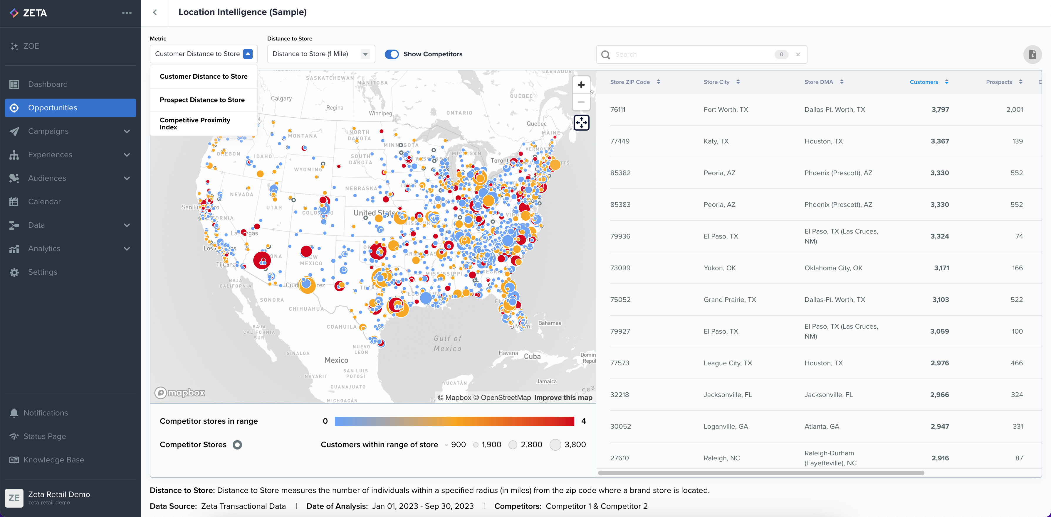Expand the Campaigns submenu chevron
Viewport: 1051px width, 517px height.
(x=127, y=131)
